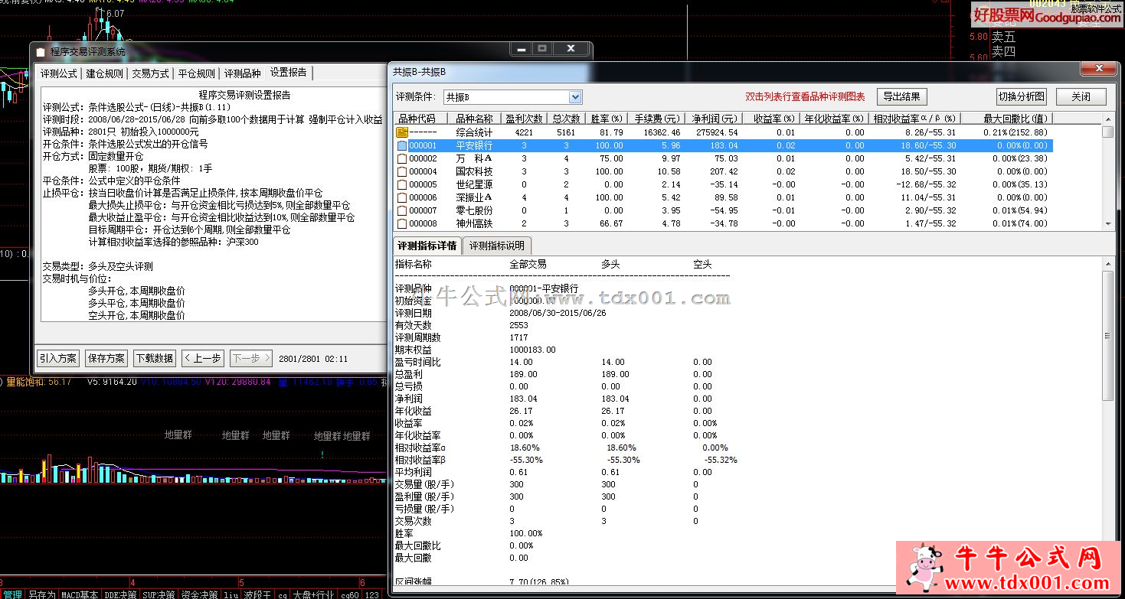Click the 综合统计 summary row label
This screenshot has height=599, width=1125.
(x=474, y=132)
